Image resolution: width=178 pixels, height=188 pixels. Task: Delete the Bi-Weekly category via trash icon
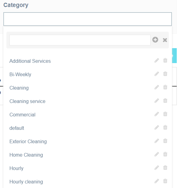pyautogui.click(x=165, y=74)
